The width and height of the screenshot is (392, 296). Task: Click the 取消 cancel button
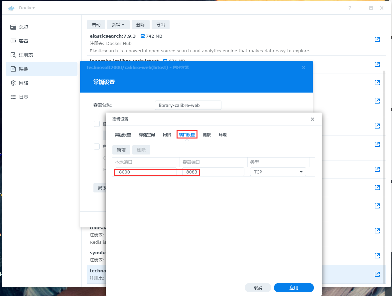tap(258, 288)
